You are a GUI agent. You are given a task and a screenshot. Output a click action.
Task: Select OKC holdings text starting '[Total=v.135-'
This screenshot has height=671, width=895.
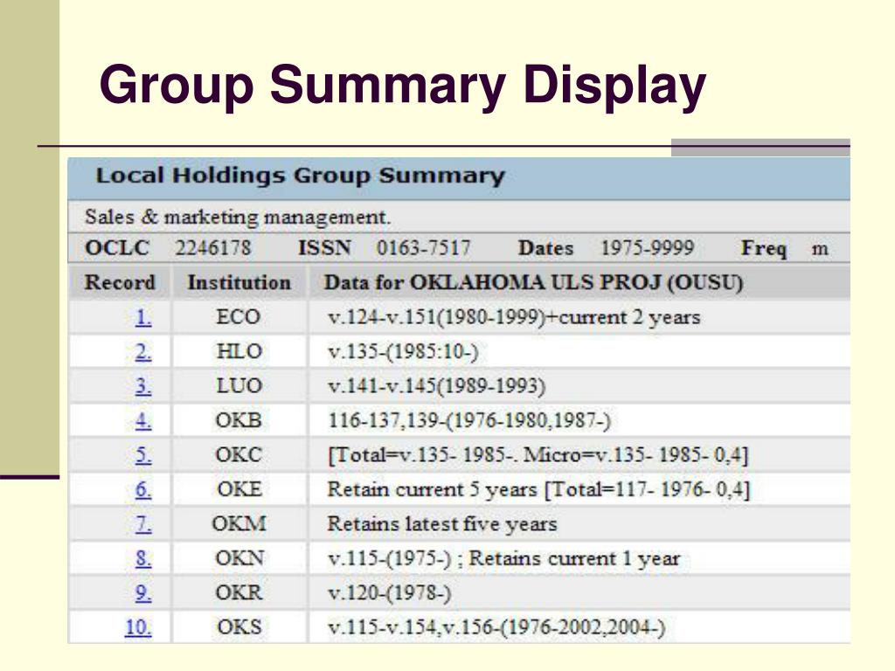point(538,455)
